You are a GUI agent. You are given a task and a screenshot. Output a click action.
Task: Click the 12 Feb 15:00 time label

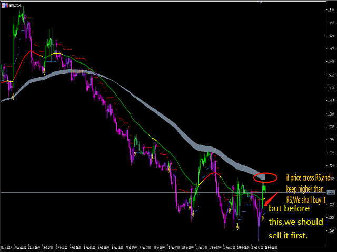(x=202, y=247)
